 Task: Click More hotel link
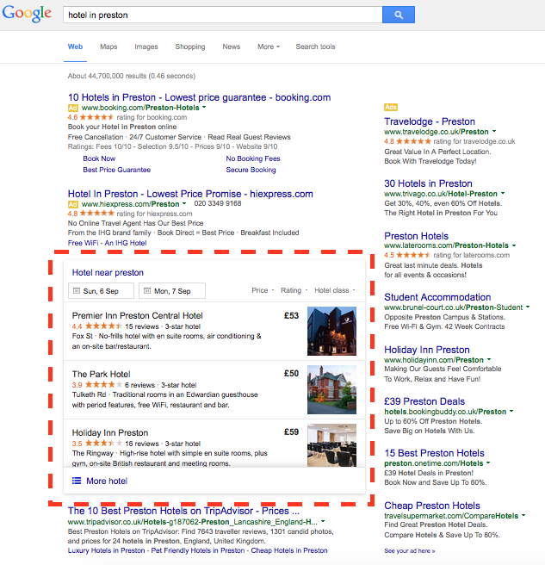(107, 481)
